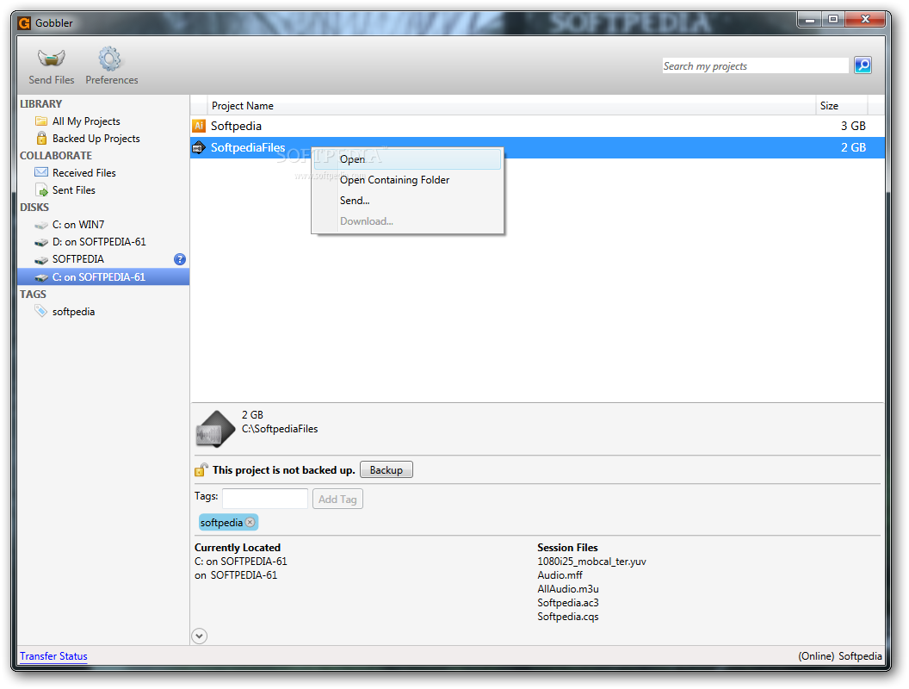Click the Add Tag button
Viewport: 909px width, 689px height.
coord(337,499)
